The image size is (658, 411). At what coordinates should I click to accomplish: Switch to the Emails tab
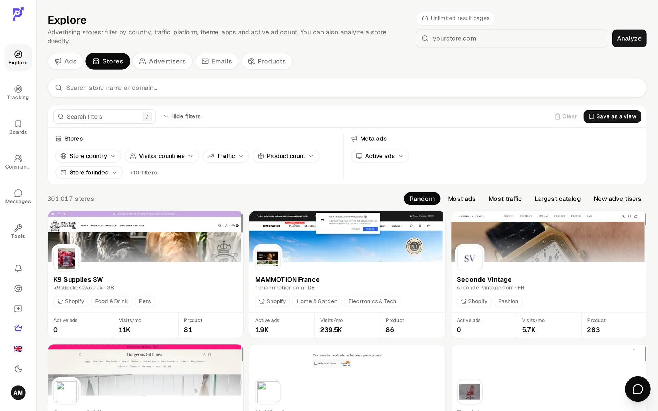(x=217, y=61)
